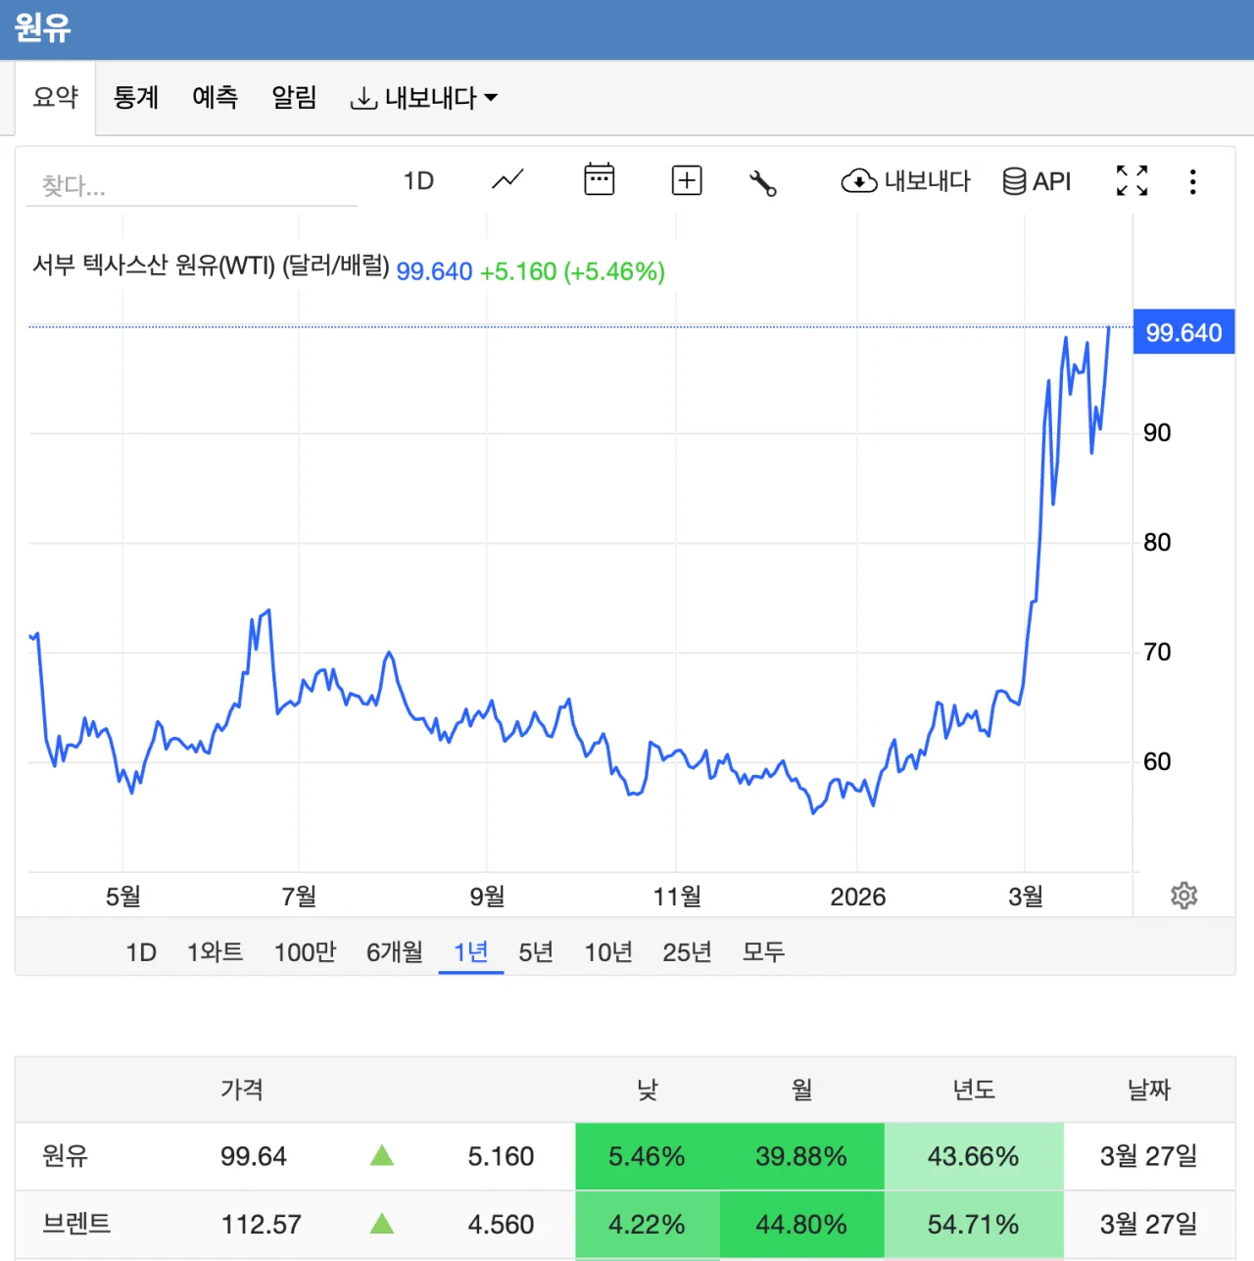Select the 1년 time range
Image resolution: width=1254 pixels, height=1261 pixels.
(x=471, y=952)
